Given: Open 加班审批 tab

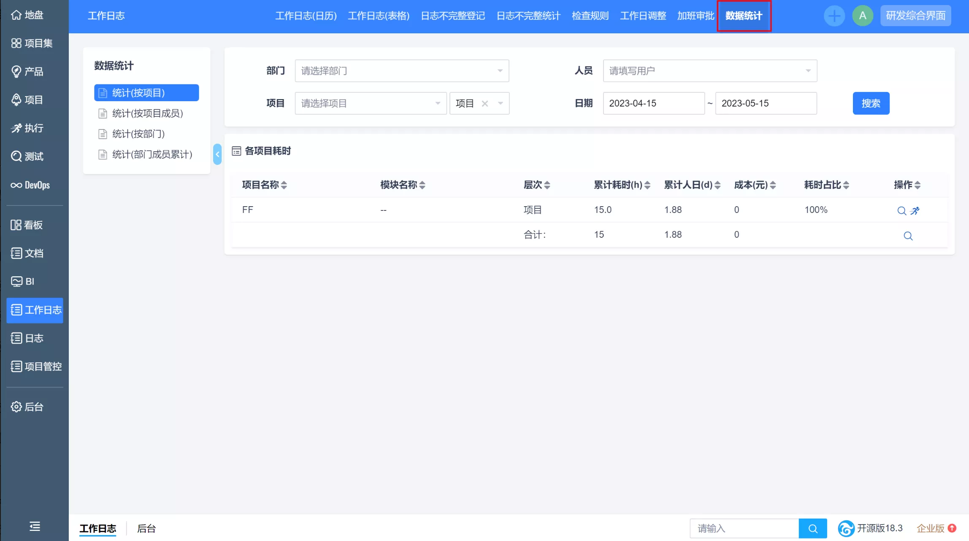Looking at the screenshot, I should (696, 16).
